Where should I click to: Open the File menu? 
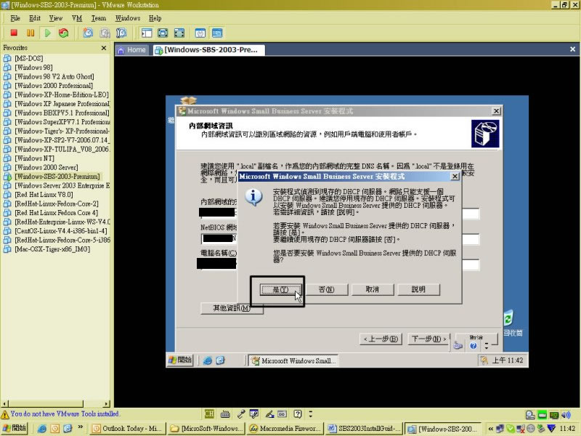tap(15, 18)
